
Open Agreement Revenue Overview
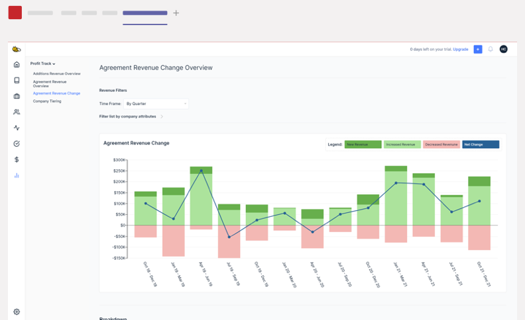click(50, 84)
